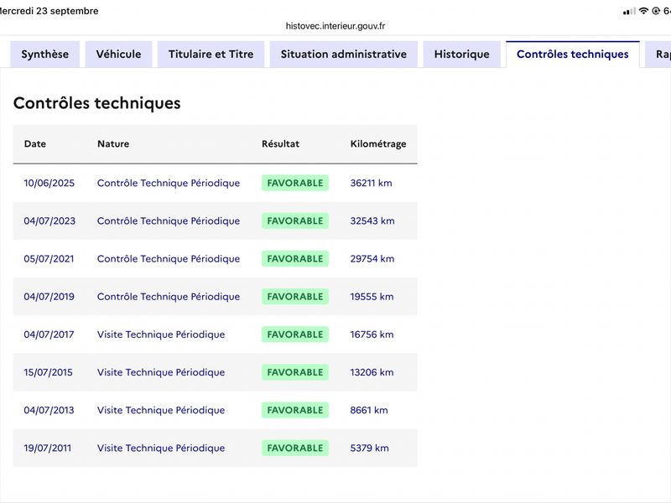
Task: Tap the histovec.interieur.gouv.fr address bar
Action: pos(335,26)
